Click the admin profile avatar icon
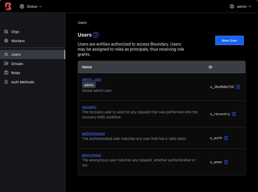Screen dimensions: 258x192 coord(232,6)
